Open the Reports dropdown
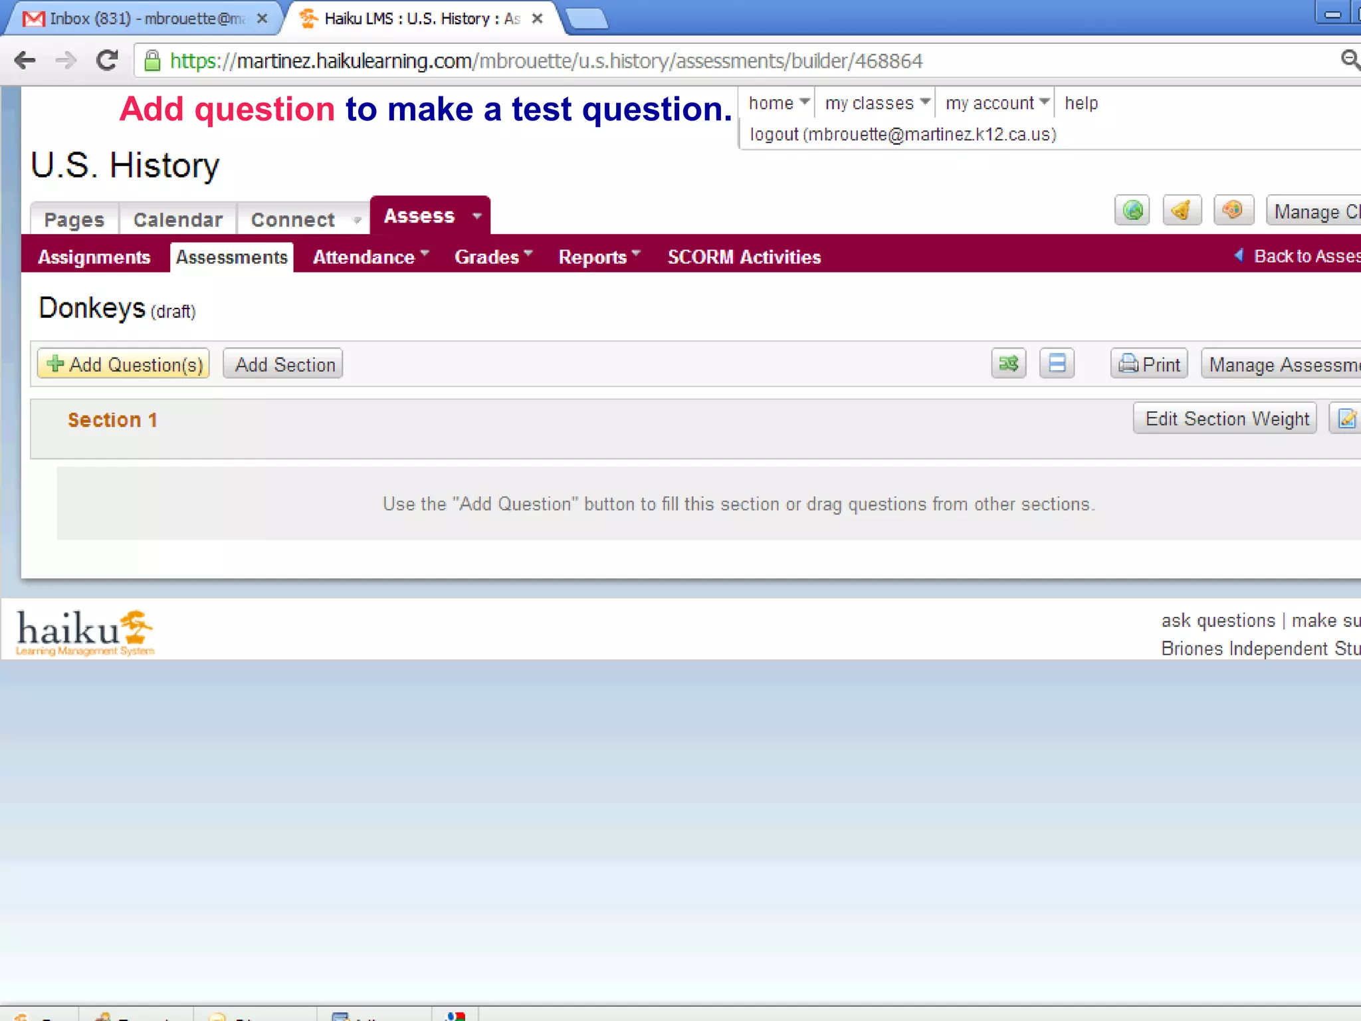The height and width of the screenshot is (1021, 1361). (x=599, y=257)
